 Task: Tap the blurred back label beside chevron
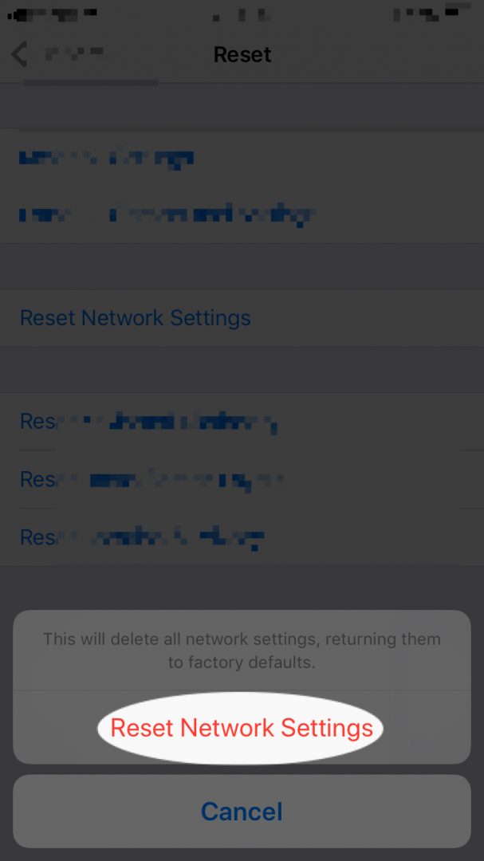pyautogui.click(x=74, y=53)
